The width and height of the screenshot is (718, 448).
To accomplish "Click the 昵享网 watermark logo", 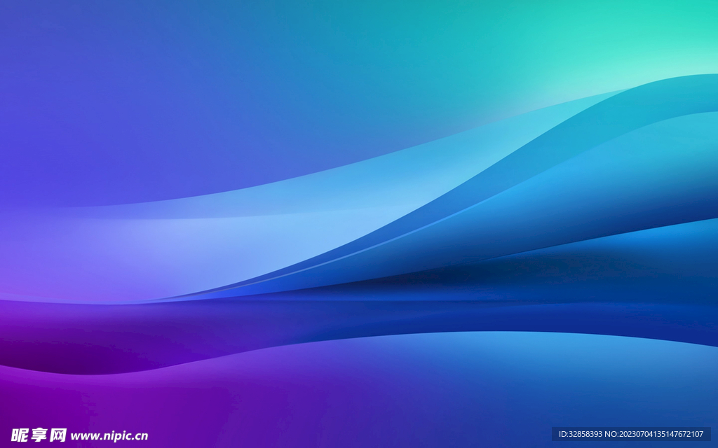I will [x=39, y=435].
